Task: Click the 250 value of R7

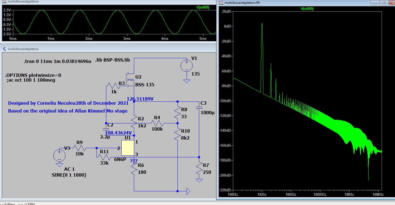Action: [207, 172]
